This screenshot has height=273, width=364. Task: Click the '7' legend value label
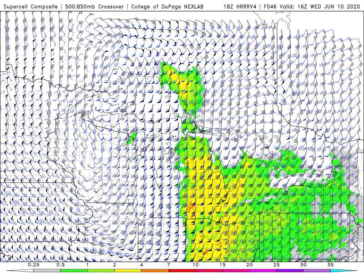168,265
